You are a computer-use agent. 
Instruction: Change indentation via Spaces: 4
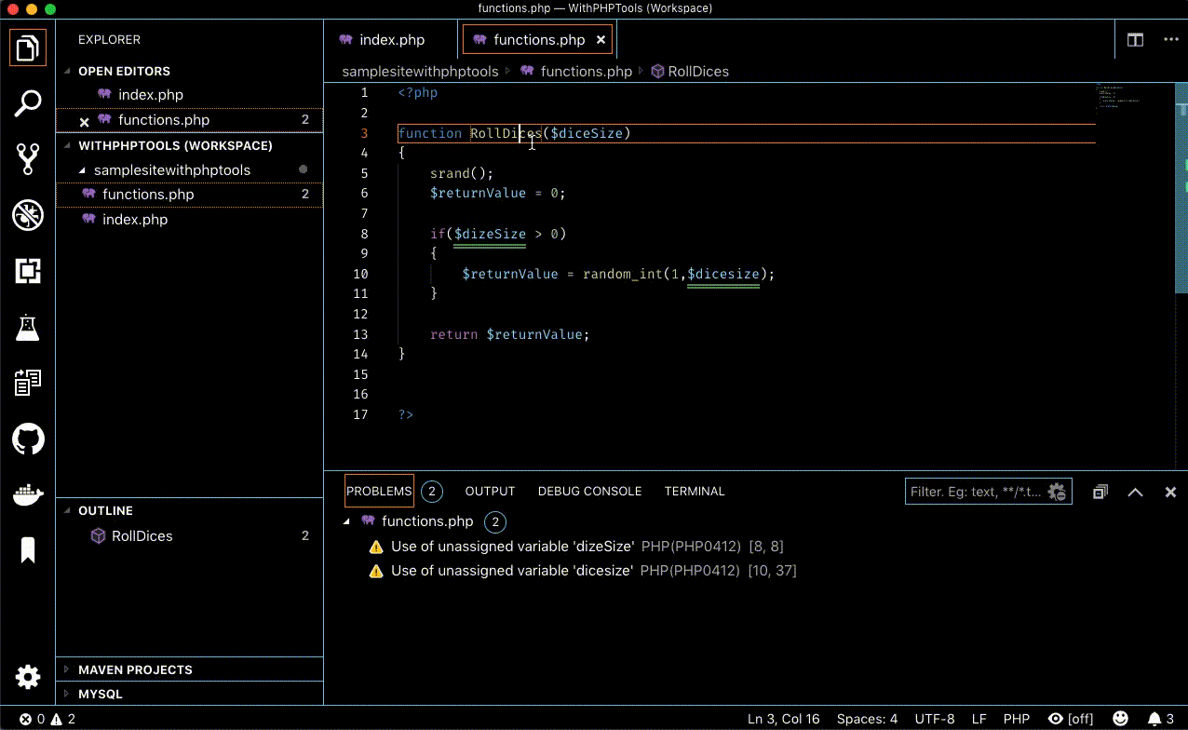[x=867, y=719]
